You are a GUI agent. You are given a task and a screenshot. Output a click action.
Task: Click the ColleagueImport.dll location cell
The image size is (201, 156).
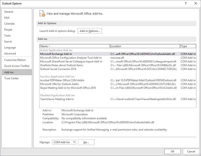coord(143,61)
